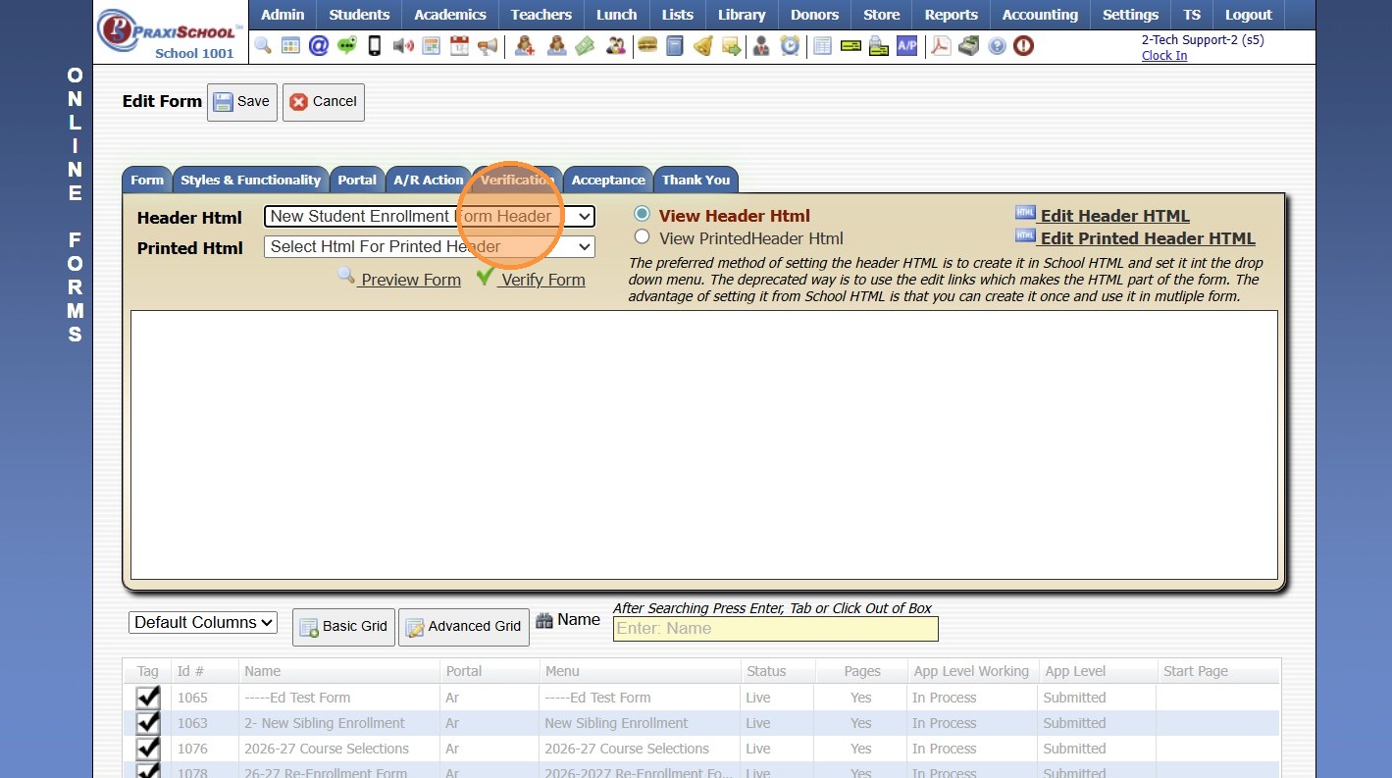
Task: Click the suited staff person icon
Action: pyautogui.click(x=761, y=45)
